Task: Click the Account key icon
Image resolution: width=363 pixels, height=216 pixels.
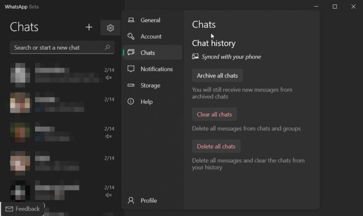Action: [x=131, y=37]
